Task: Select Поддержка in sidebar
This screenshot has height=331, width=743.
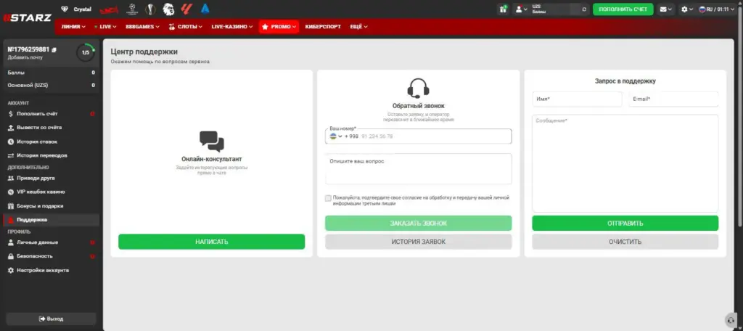Action: (x=51, y=219)
